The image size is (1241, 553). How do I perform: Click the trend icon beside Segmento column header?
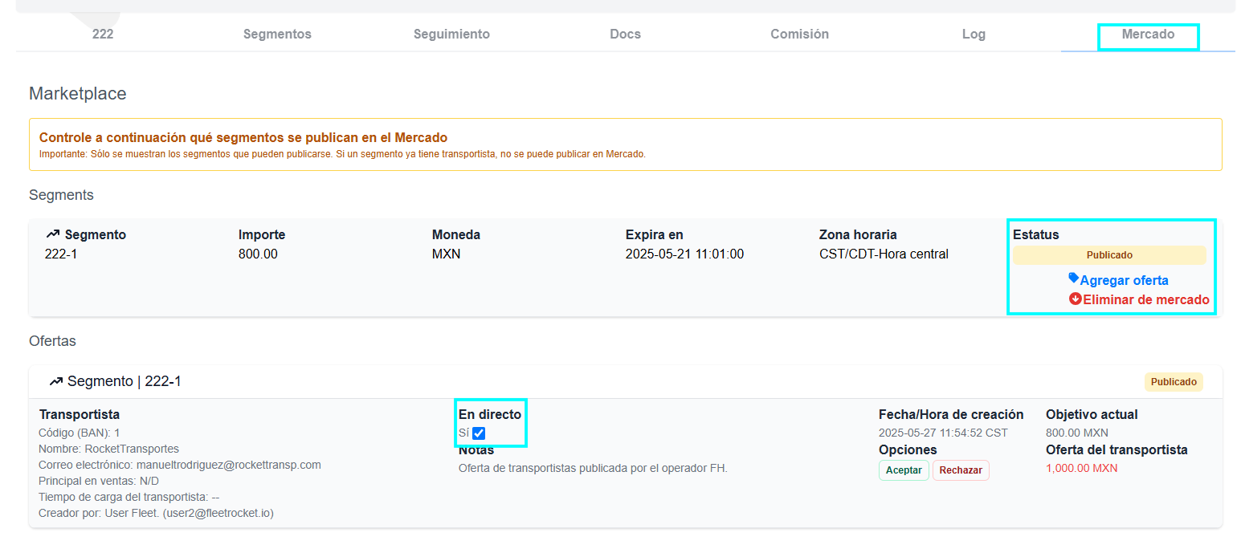pyautogui.click(x=53, y=234)
